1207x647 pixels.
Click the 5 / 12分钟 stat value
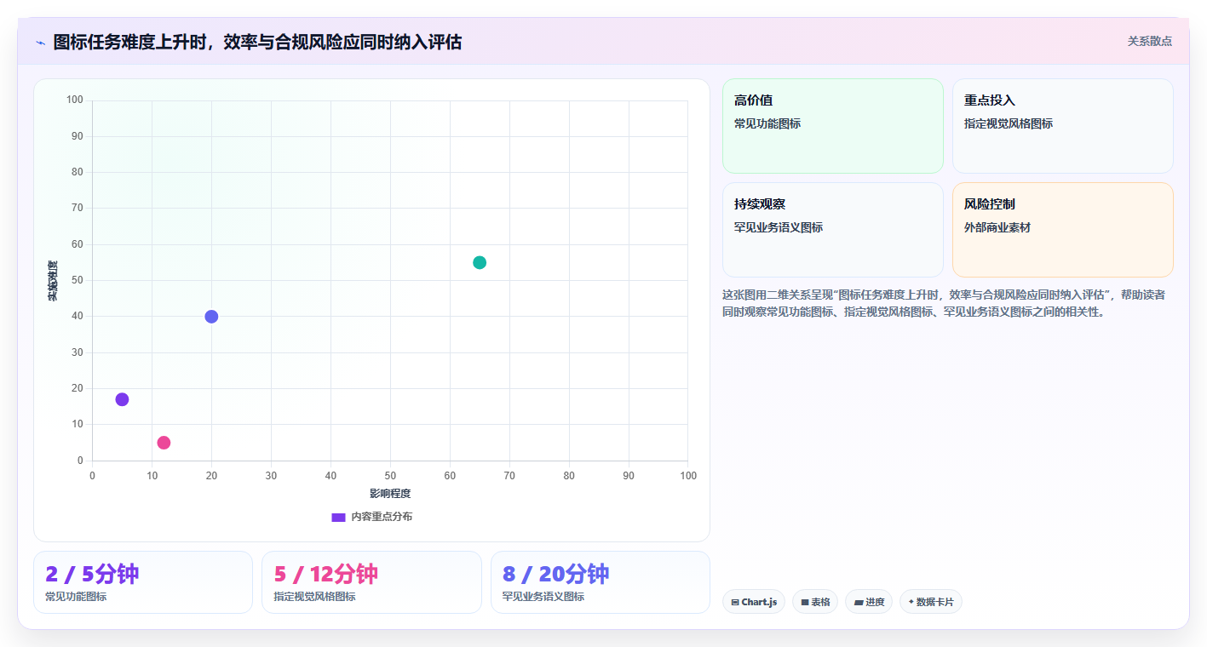pos(325,574)
